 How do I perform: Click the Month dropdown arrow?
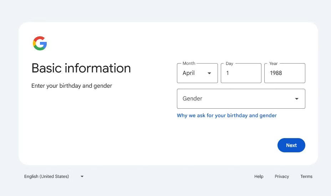209,73
